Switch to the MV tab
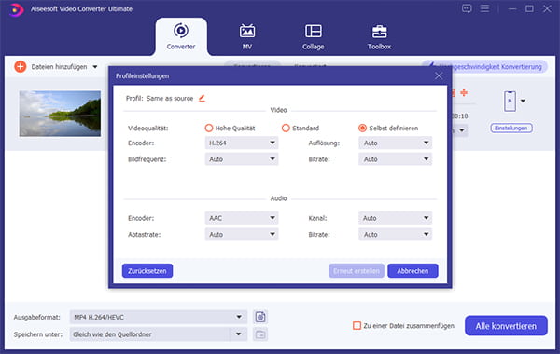Screen dimensions: 560x354 click(x=247, y=36)
